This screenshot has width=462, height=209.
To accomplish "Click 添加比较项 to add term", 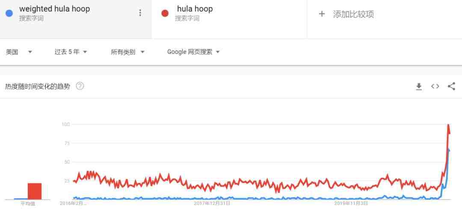I will tap(354, 14).
